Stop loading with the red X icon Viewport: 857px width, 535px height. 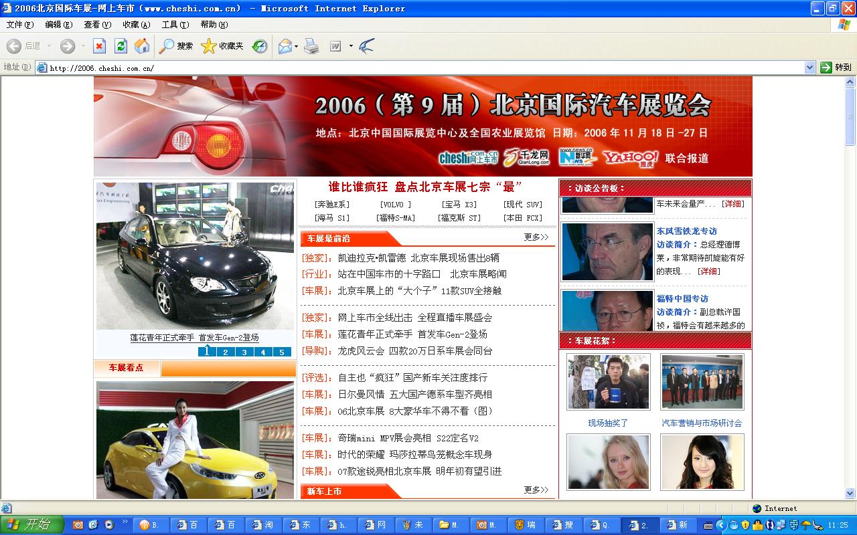99,45
